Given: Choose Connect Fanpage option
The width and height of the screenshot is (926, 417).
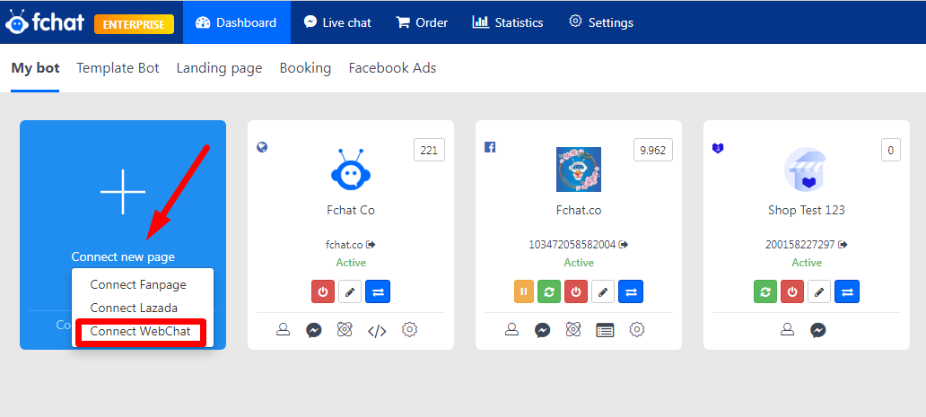Looking at the screenshot, I should click(x=138, y=285).
